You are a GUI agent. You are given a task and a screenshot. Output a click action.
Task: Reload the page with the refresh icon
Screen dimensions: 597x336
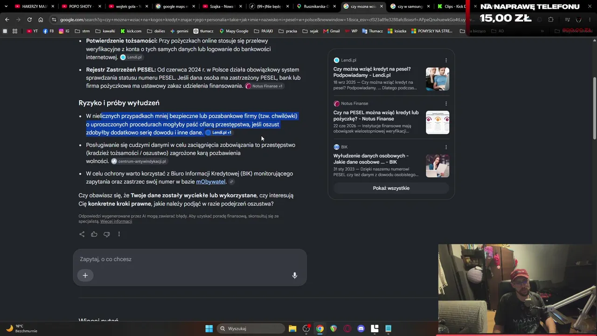coord(29,20)
